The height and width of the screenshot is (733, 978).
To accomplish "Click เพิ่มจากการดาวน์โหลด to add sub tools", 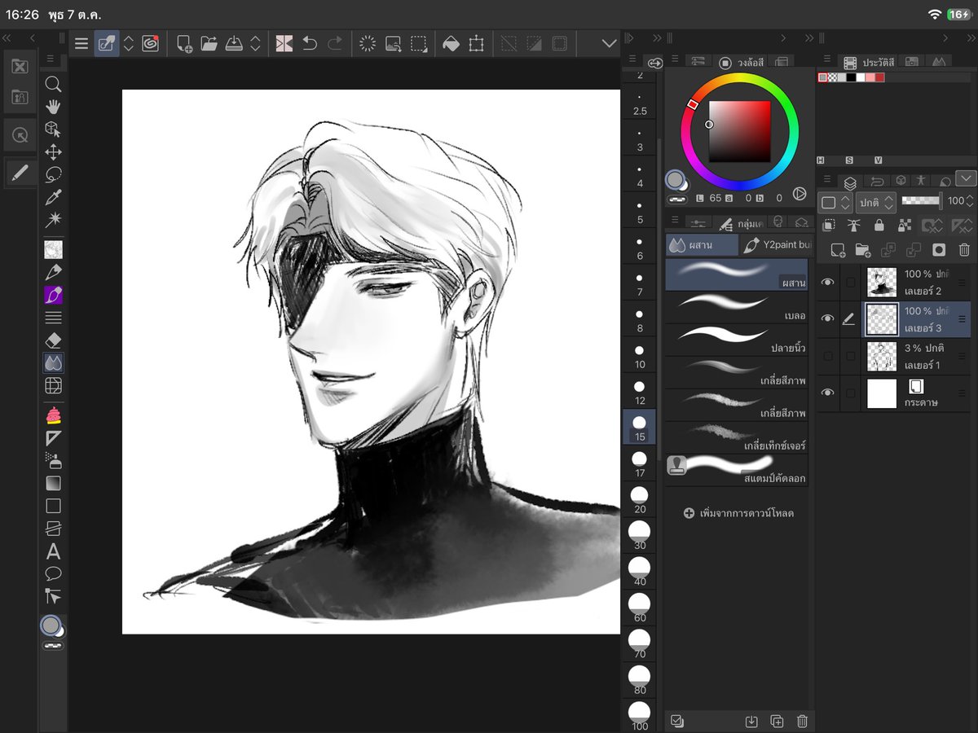I will coord(739,513).
